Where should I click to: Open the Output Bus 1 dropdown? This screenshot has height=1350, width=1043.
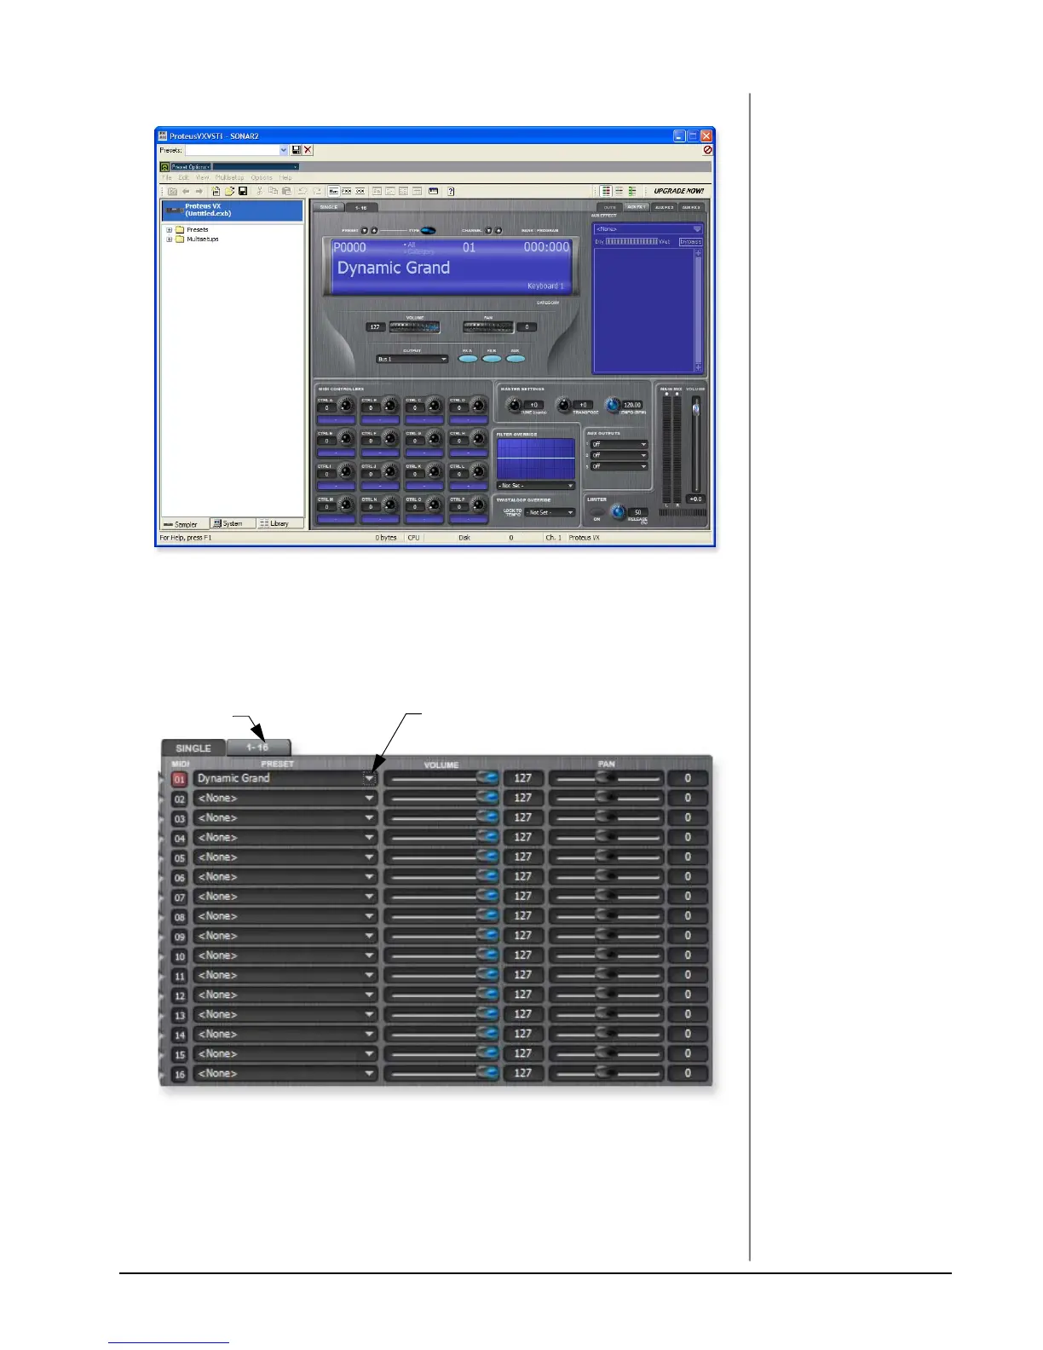click(x=412, y=359)
